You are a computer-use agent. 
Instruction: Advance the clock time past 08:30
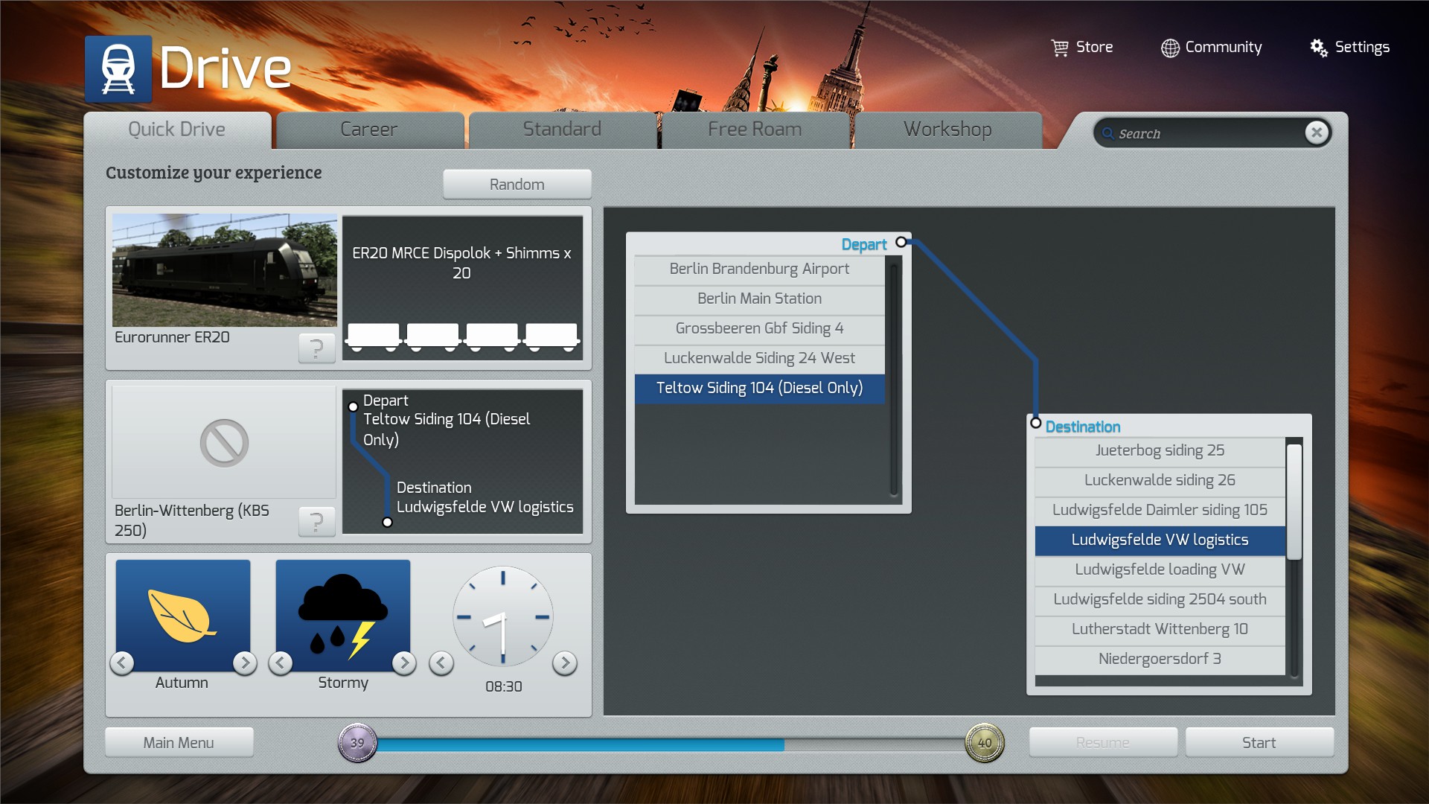click(x=565, y=663)
